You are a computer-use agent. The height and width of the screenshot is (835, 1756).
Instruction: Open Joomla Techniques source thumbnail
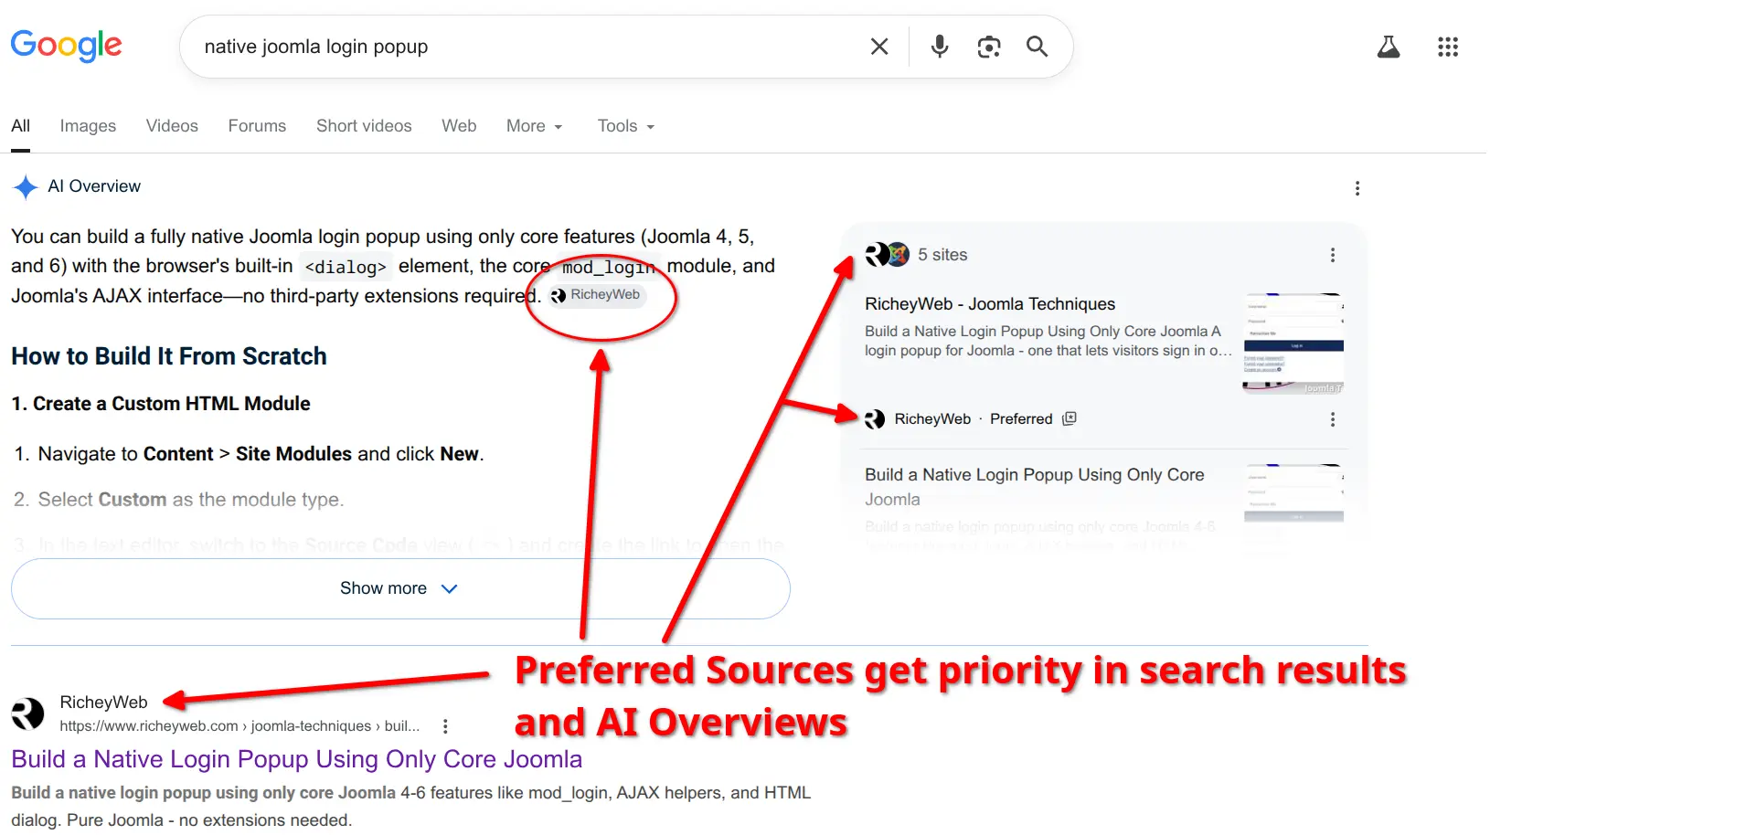pos(1293,344)
